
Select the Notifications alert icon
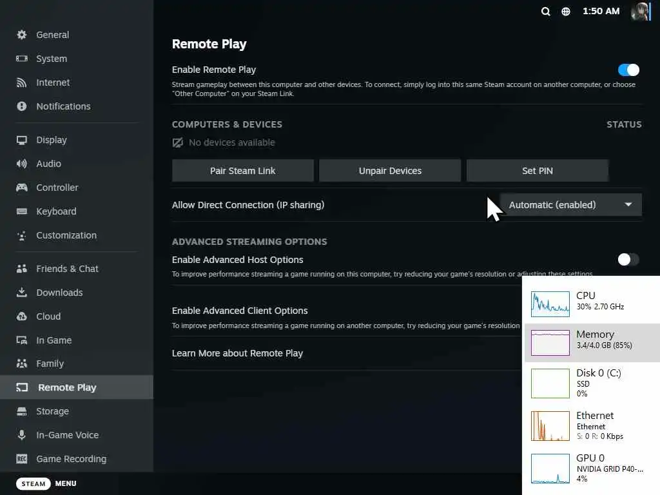point(21,106)
